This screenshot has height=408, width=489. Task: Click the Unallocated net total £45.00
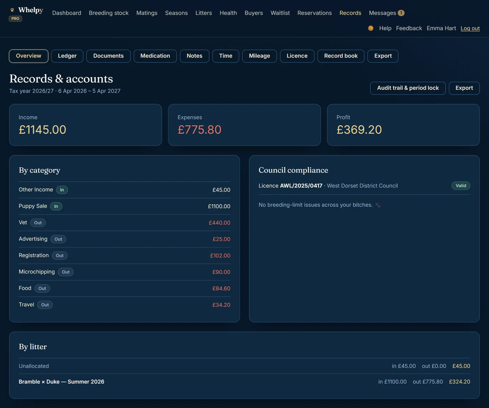click(461, 366)
